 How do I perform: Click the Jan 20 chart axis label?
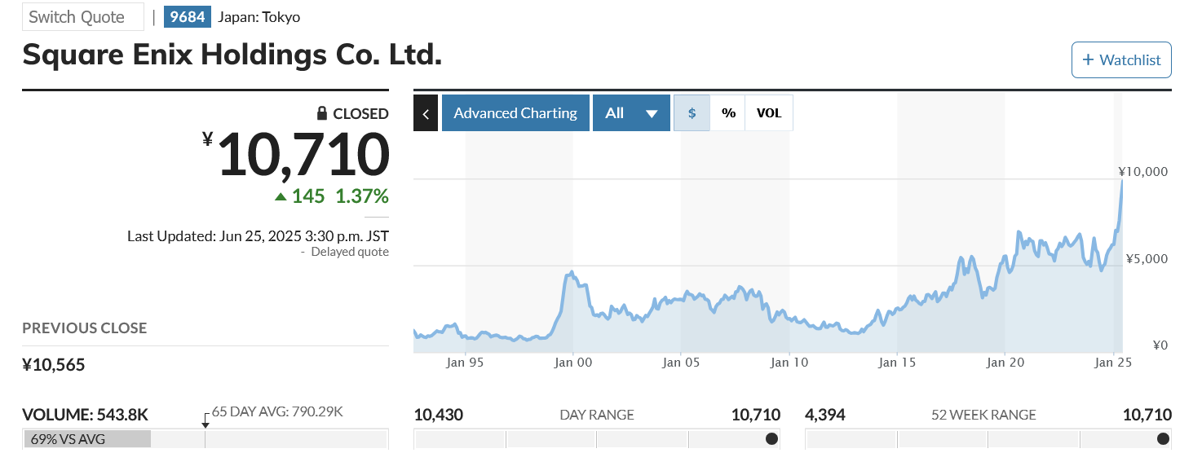1005,363
